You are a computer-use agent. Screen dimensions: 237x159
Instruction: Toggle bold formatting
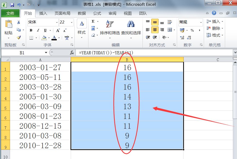(31, 30)
